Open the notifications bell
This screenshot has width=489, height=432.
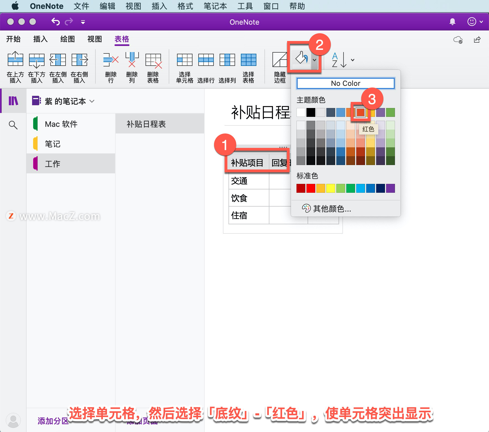pyautogui.click(x=452, y=22)
